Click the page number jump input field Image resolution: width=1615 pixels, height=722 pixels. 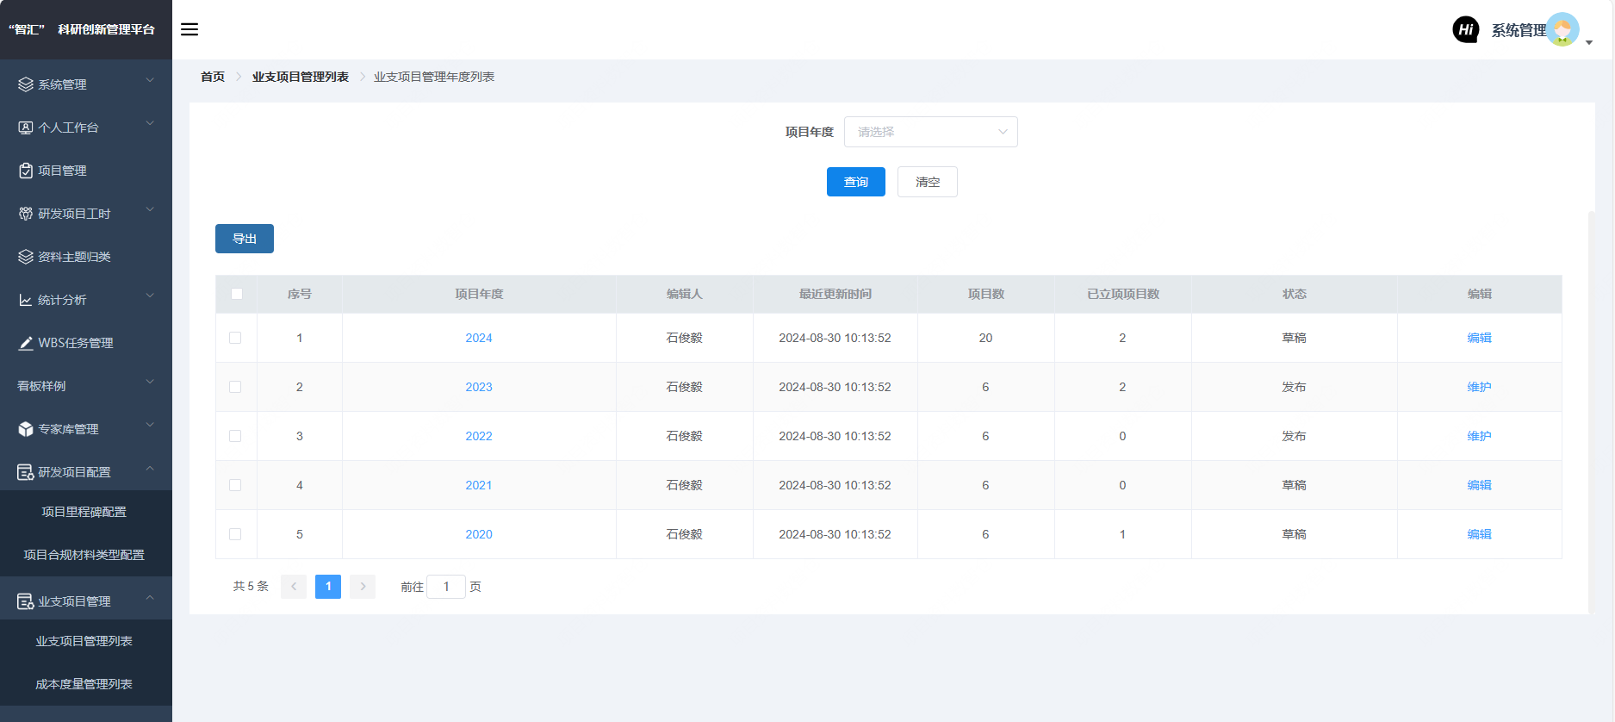[446, 587]
